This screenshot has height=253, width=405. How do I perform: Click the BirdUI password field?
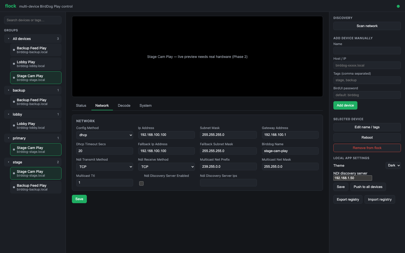pos(367,95)
